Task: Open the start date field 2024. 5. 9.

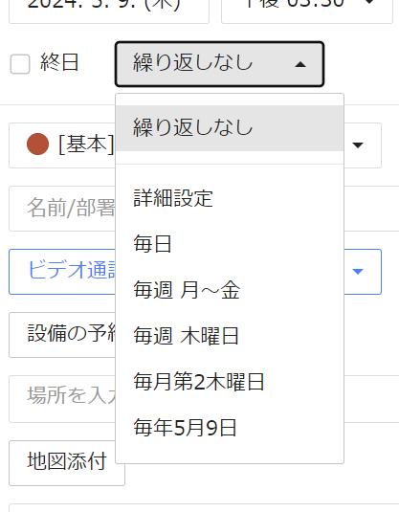Action: click(109, 10)
